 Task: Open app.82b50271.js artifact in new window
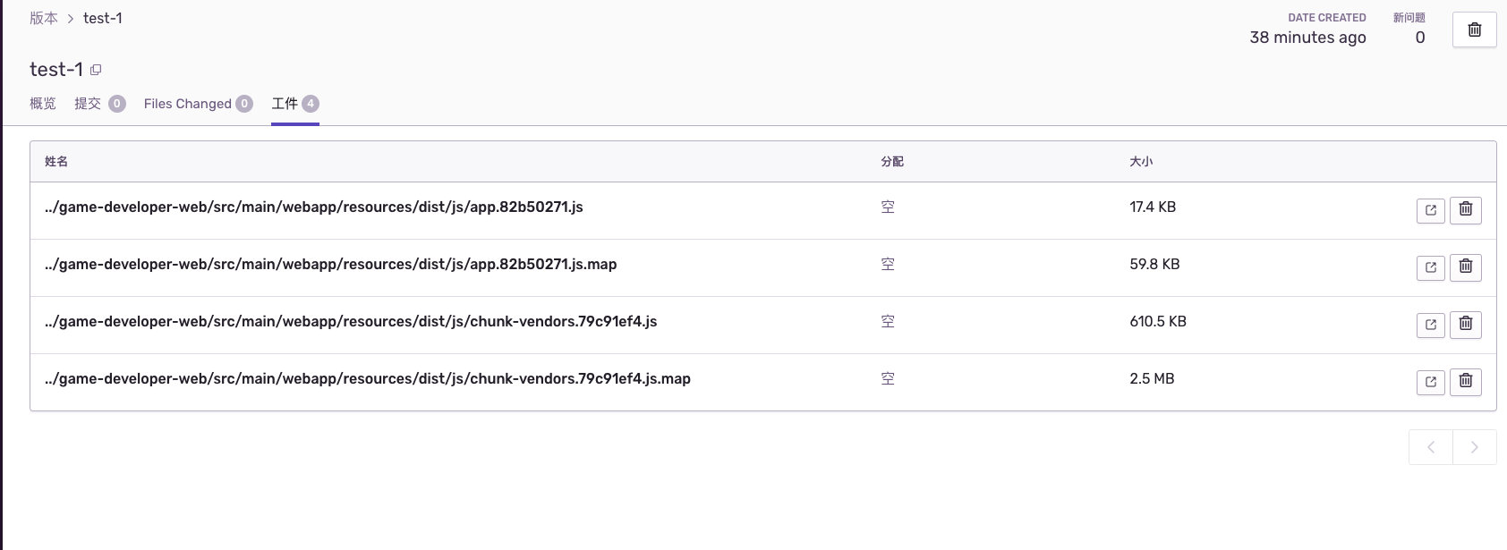click(x=1430, y=210)
